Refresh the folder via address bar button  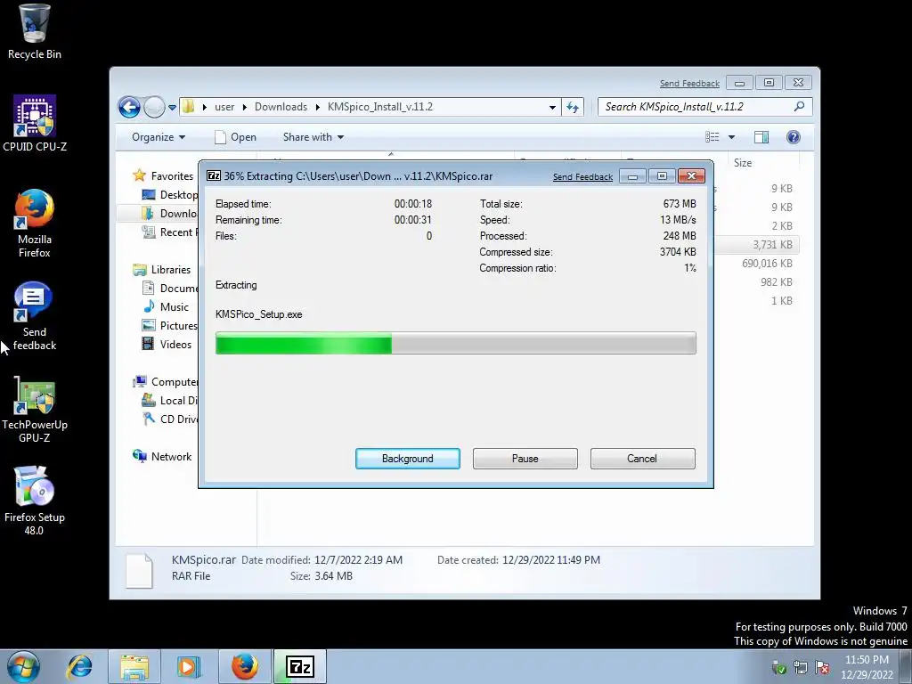tap(573, 107)
